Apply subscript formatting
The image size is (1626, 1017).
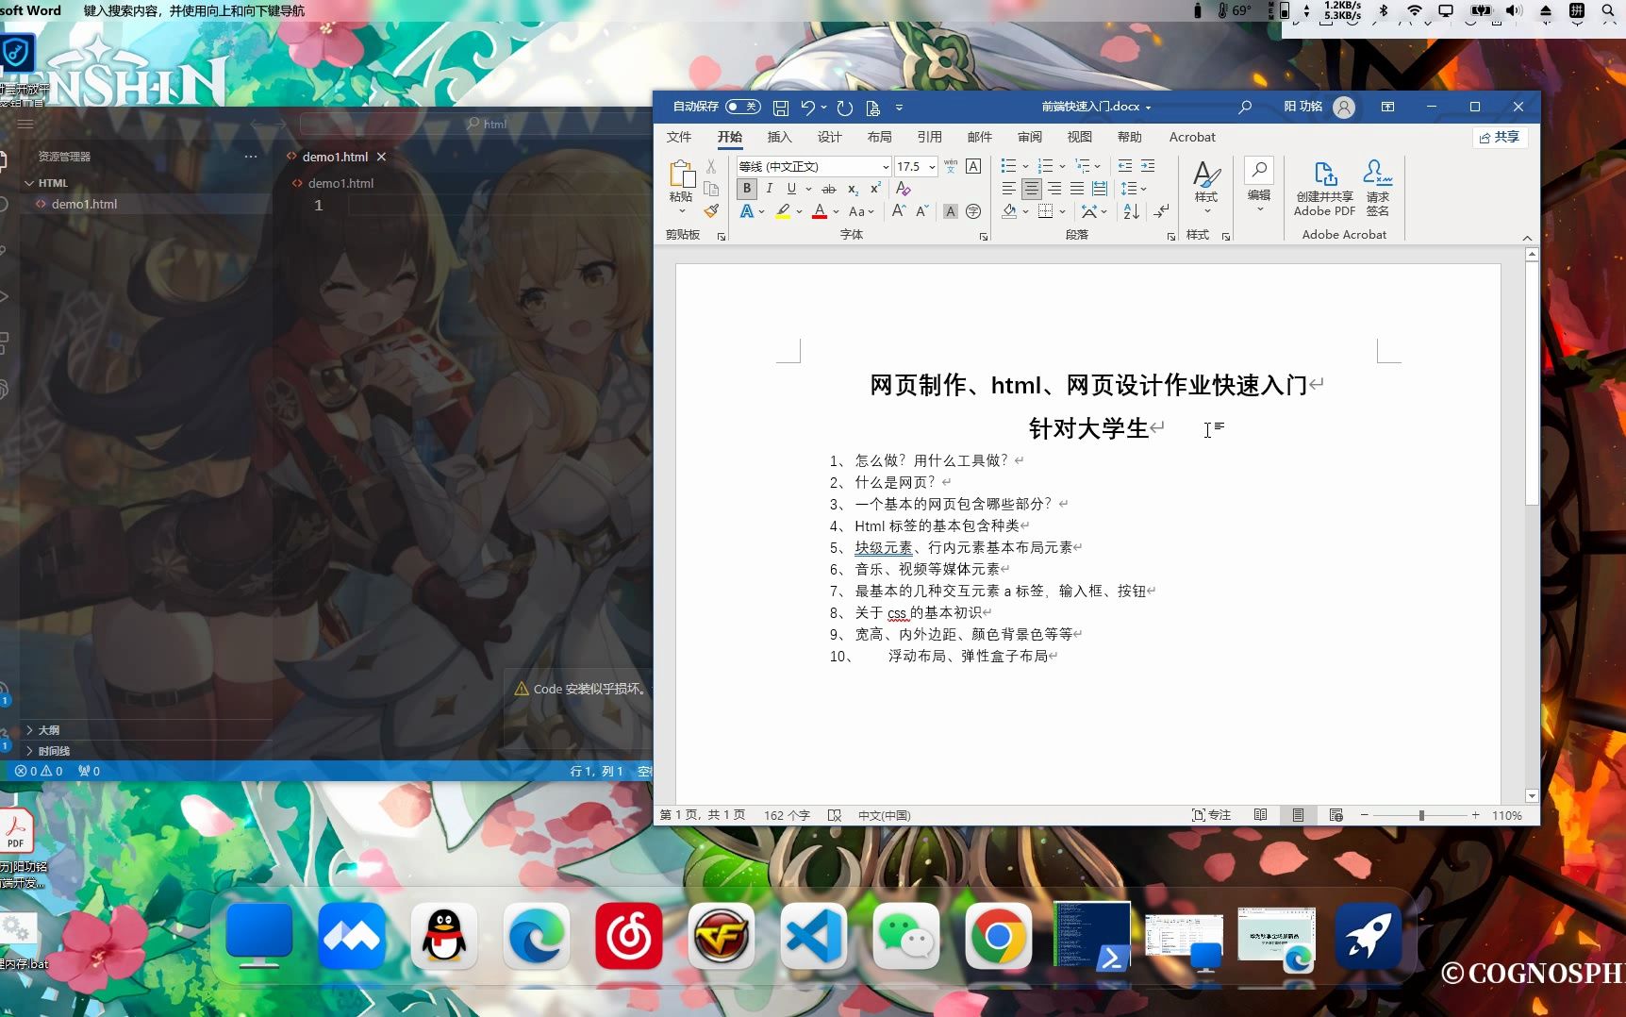(x=853, y=189)
